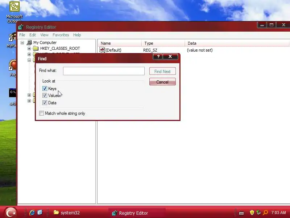Open the Edit menu

click(33, 35)
